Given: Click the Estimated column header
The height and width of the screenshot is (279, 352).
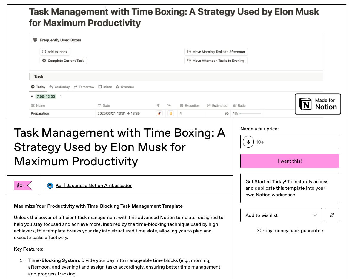Looking at the screenshot, I should tap(217, 106).
